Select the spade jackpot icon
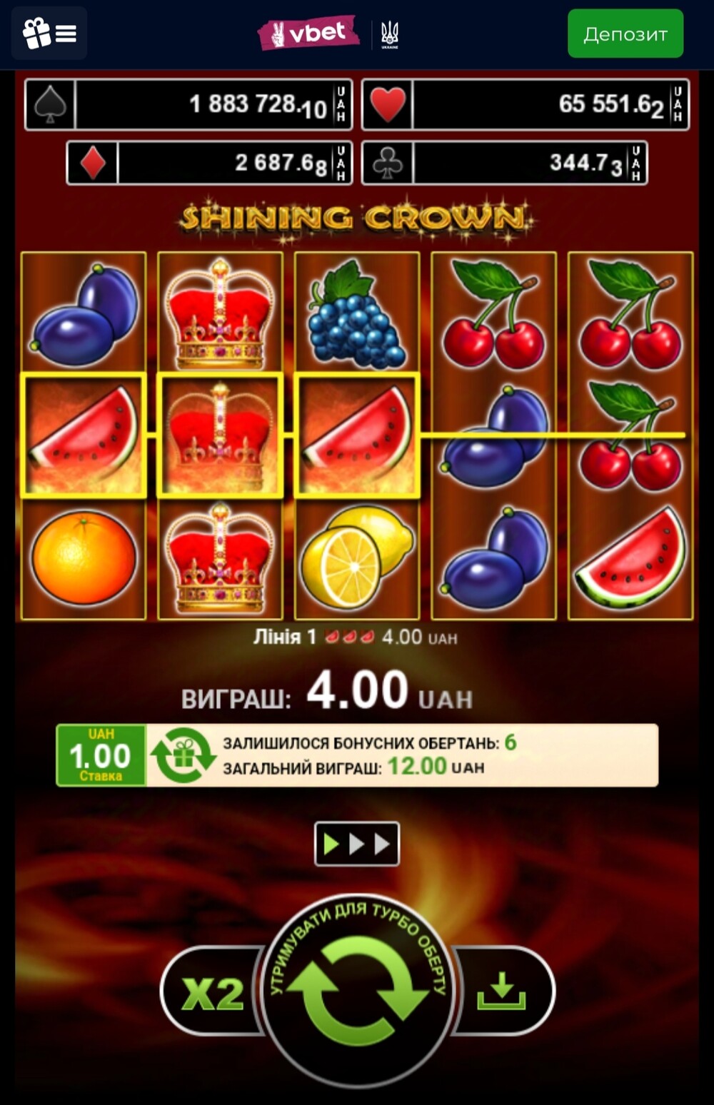This screenshot has height=1105, width=714. click(x=50, y=104)
